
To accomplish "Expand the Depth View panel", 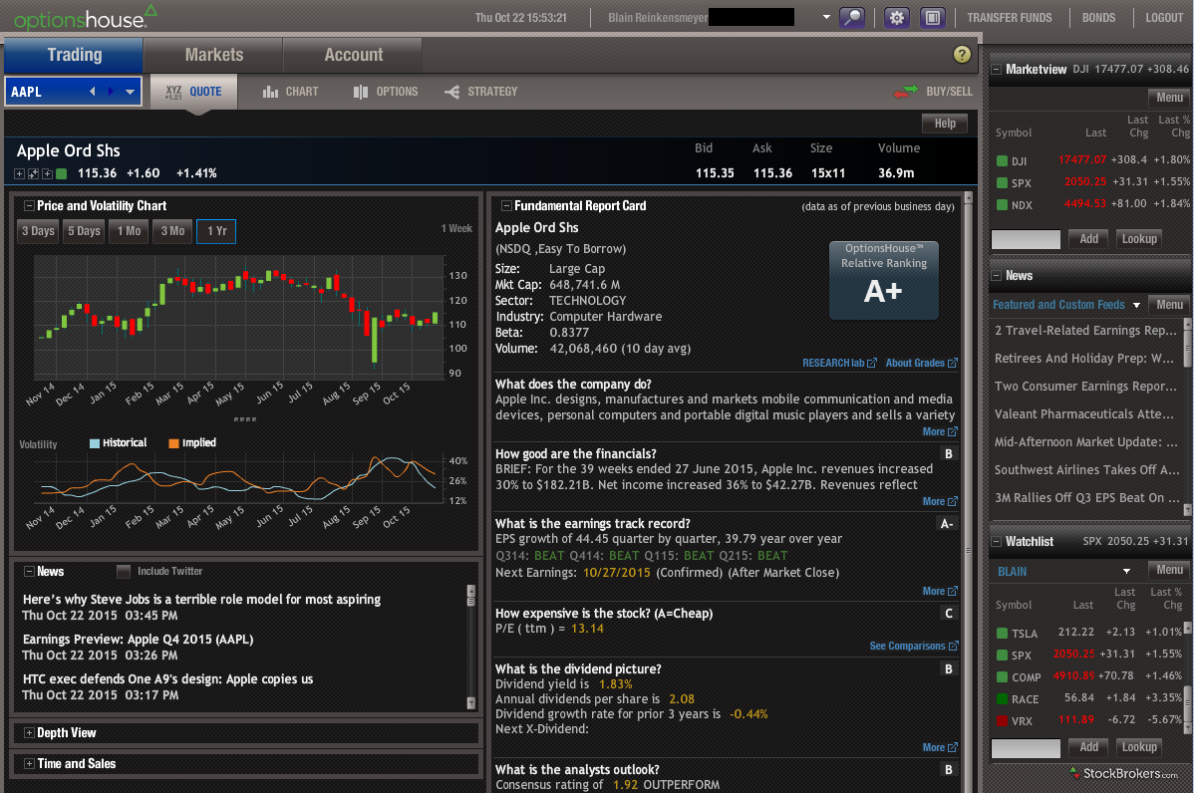I will (x=29, y=733).
